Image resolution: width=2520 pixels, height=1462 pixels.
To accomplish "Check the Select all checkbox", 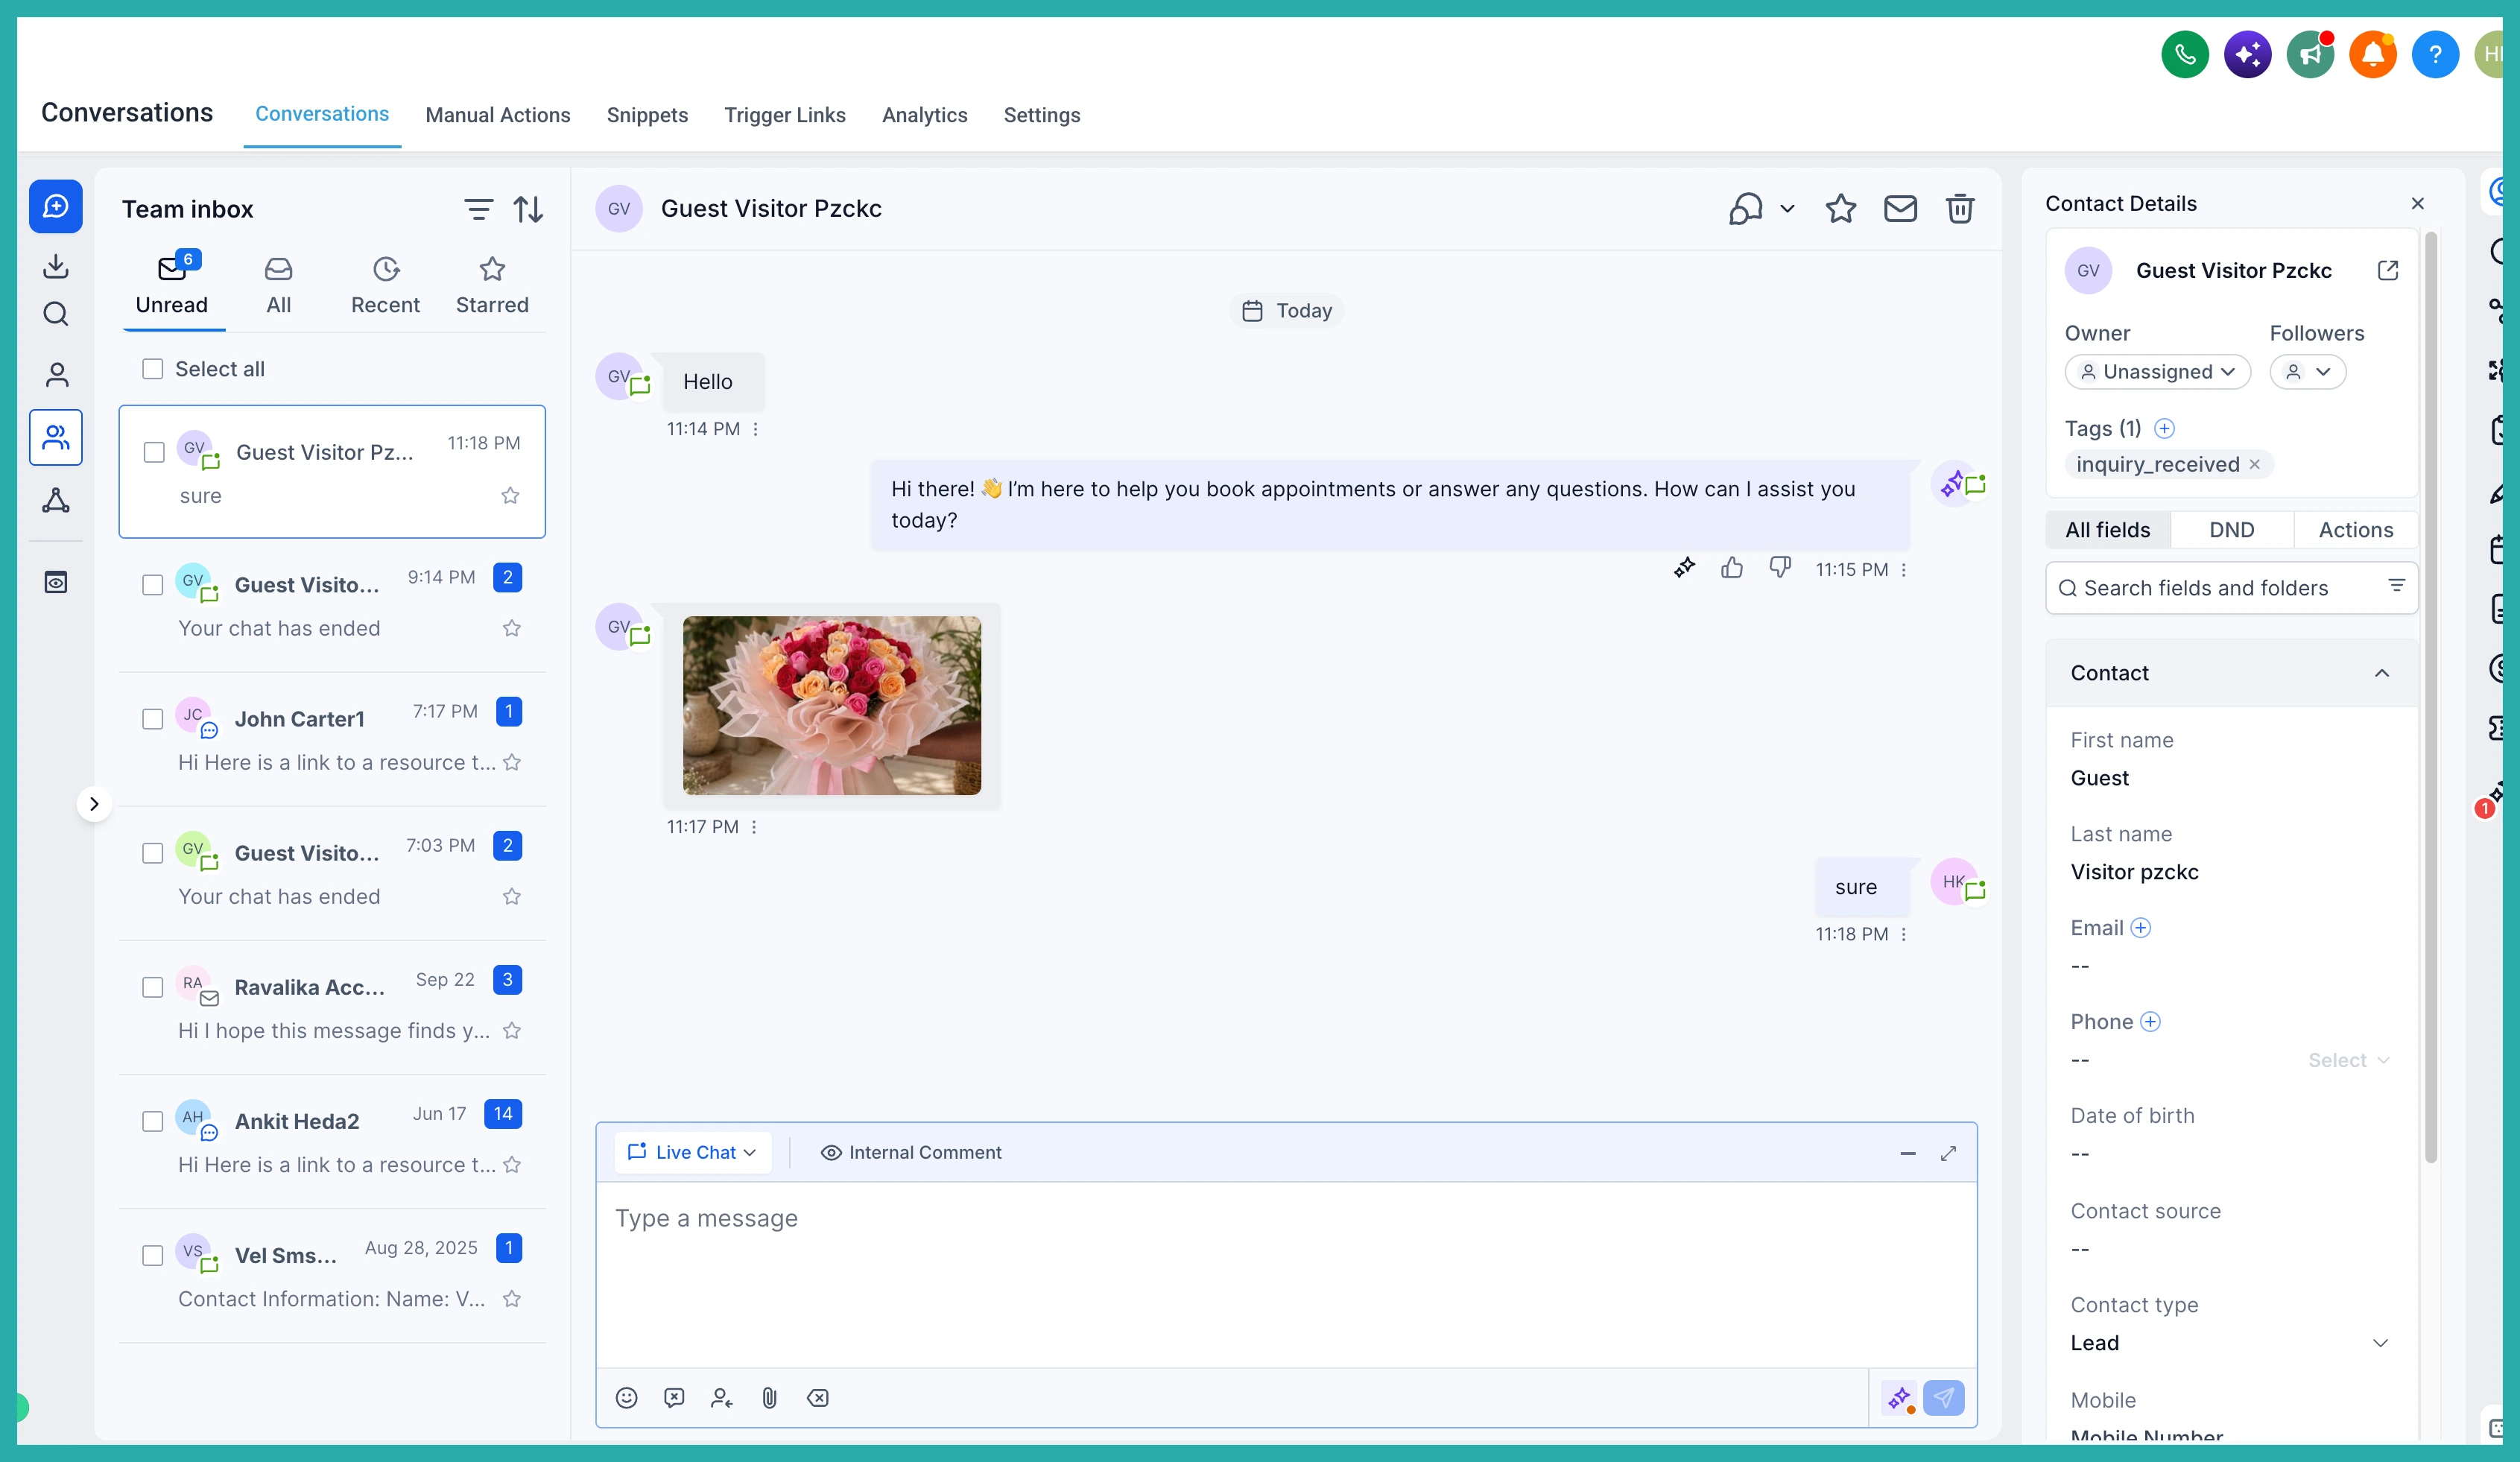I will pyautogui.click(x=152, y=369).
